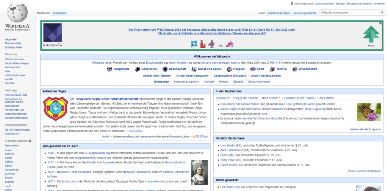The image size is (388, 191).
Task: Open Uwe Seeler article link
Action: pyautogui.click(x=227, y=146)
